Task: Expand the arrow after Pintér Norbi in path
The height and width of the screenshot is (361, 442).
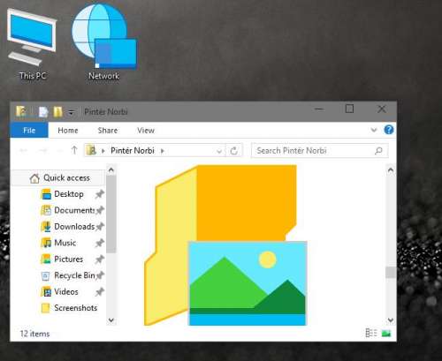Action: tap(163, 151)
